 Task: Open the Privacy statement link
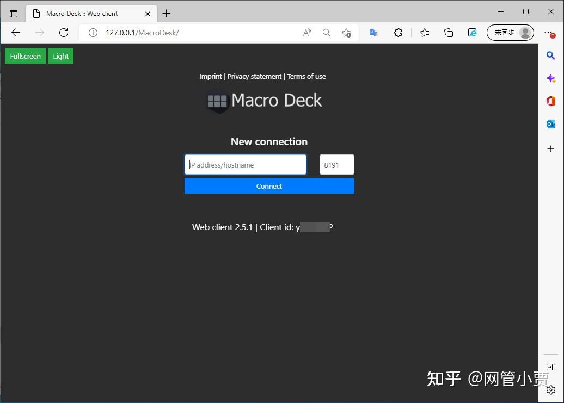point(254,76)
